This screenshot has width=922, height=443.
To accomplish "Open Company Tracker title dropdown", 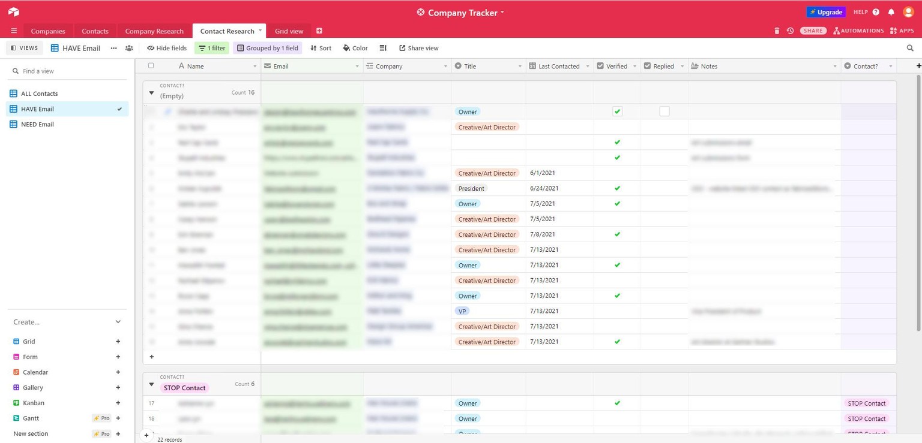I will coord(502,12).
